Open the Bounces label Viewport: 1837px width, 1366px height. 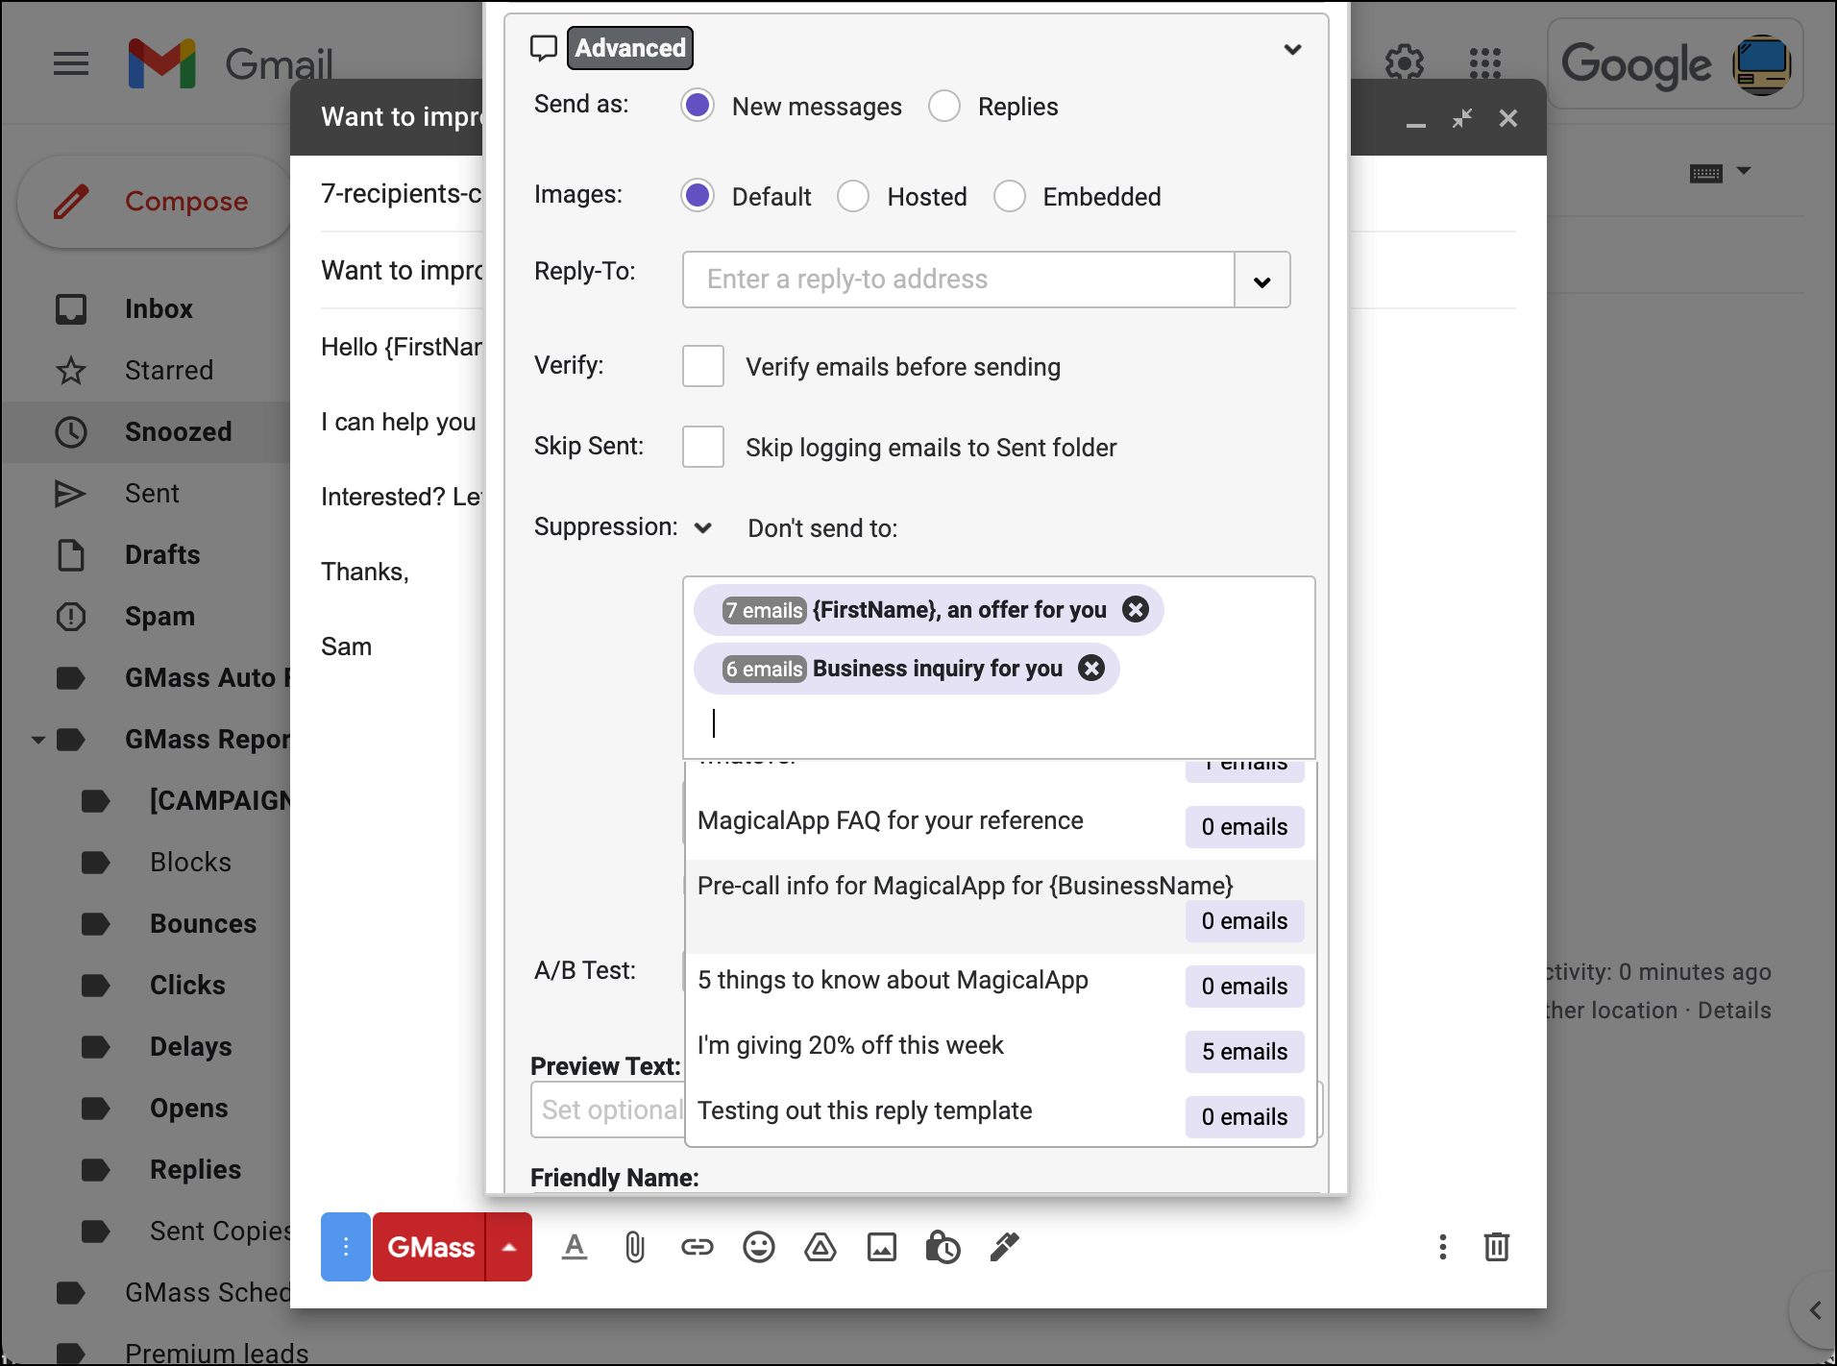(x=204, y=924)
